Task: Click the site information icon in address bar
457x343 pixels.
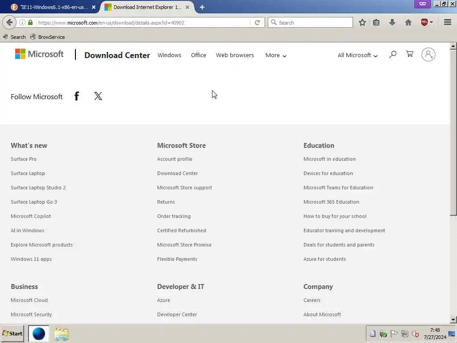Action: pyautogui.click(x=22, y=22)
